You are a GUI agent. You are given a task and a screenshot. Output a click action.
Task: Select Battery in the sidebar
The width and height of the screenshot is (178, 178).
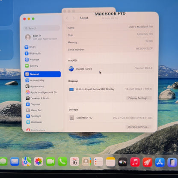[32, 66]
